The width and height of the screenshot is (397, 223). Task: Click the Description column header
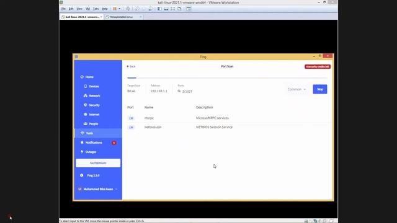tap(204, 107)
